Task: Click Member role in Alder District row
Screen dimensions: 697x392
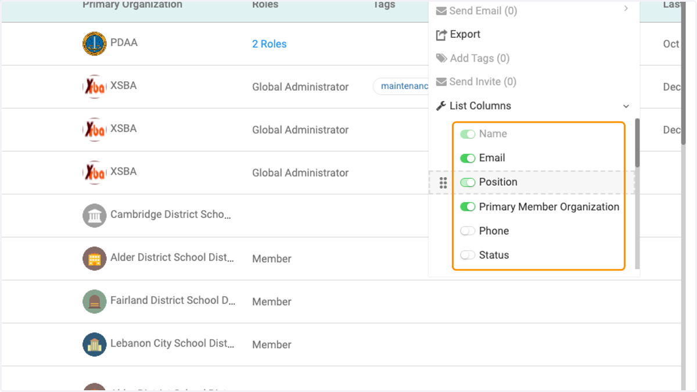Action: tap(272, 259)
